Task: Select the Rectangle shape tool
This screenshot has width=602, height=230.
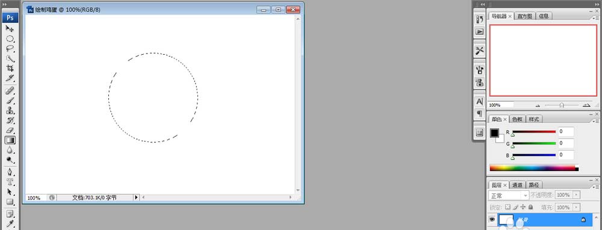Action: [x=10, y=202]
